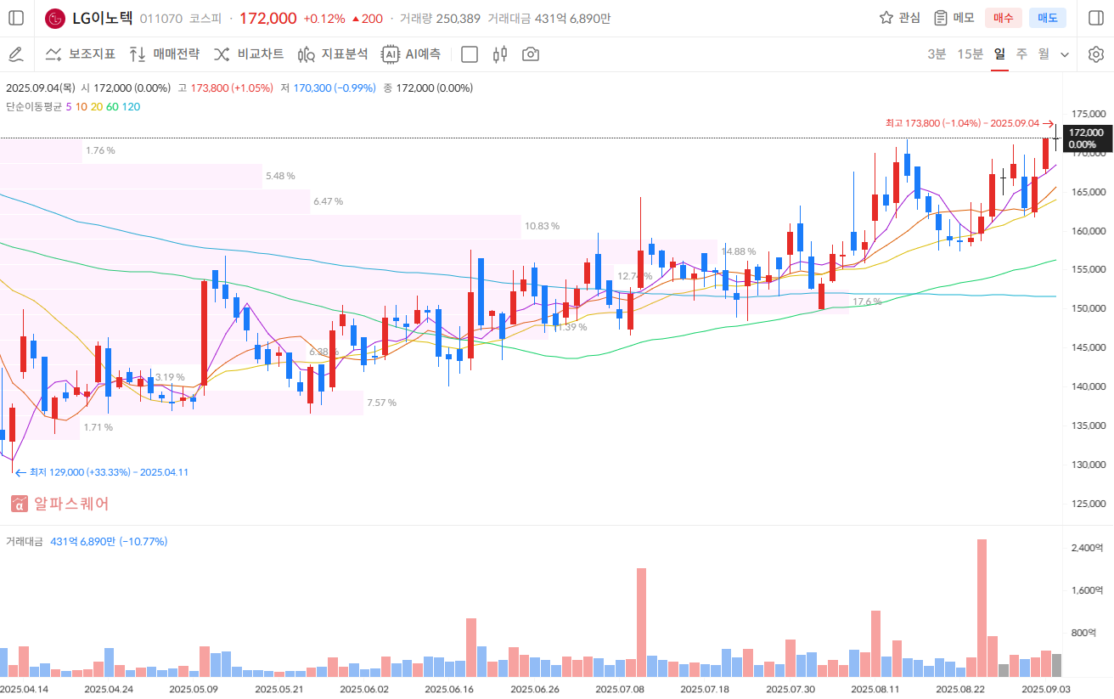Select 월 monthly interval
The height and width of the screenshot is (699, 1114).
(1044, 54)
